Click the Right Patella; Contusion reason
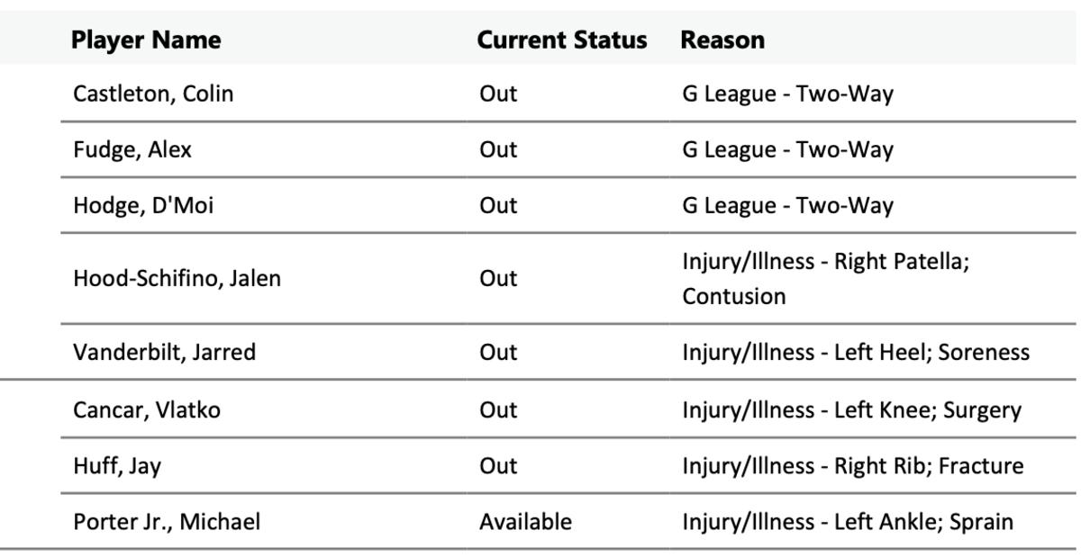Viewport: 1081px width, 557px height. (x=825, y=278)
